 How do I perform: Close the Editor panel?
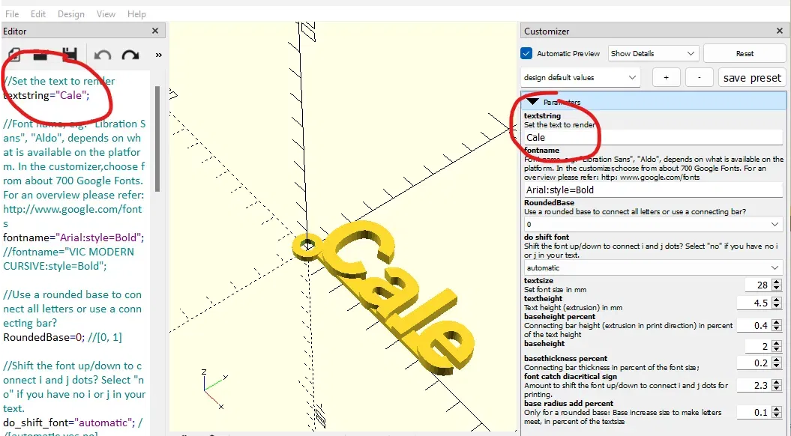155,31
